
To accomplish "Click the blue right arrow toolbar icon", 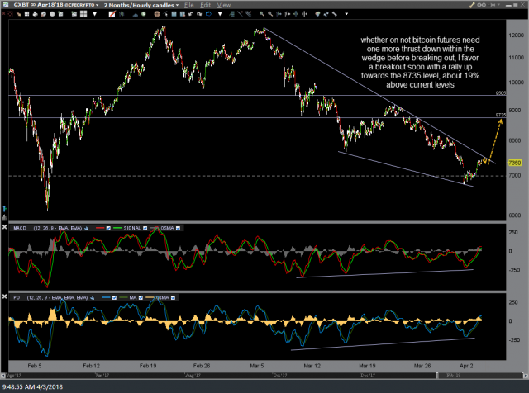I will pos(208,14).
